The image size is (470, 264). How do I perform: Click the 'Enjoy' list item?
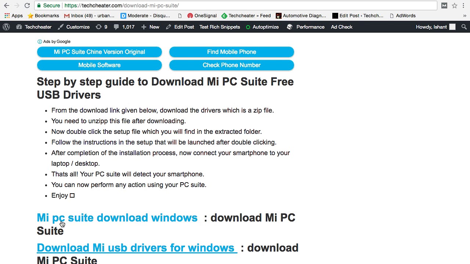point(63,195)
